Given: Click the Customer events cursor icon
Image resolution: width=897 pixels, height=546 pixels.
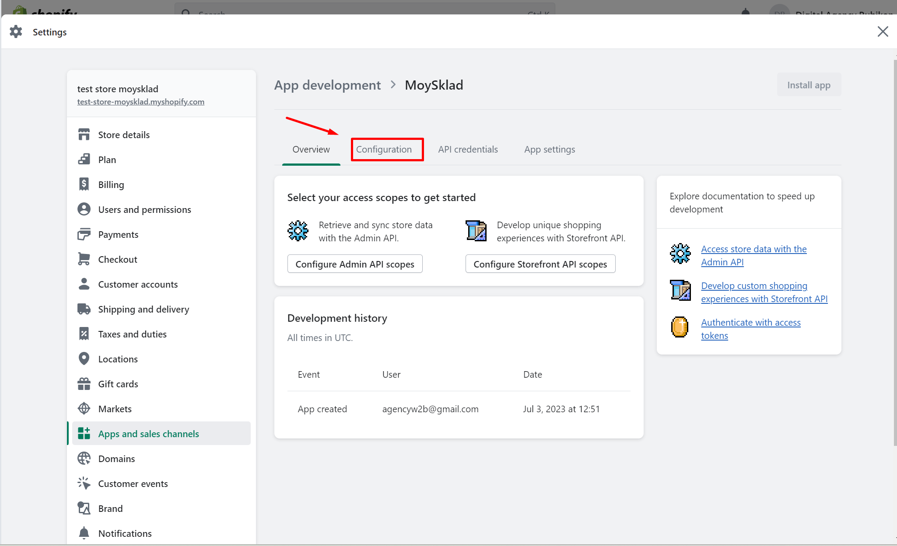Looking at the screenshot, I should pos(84,483).
